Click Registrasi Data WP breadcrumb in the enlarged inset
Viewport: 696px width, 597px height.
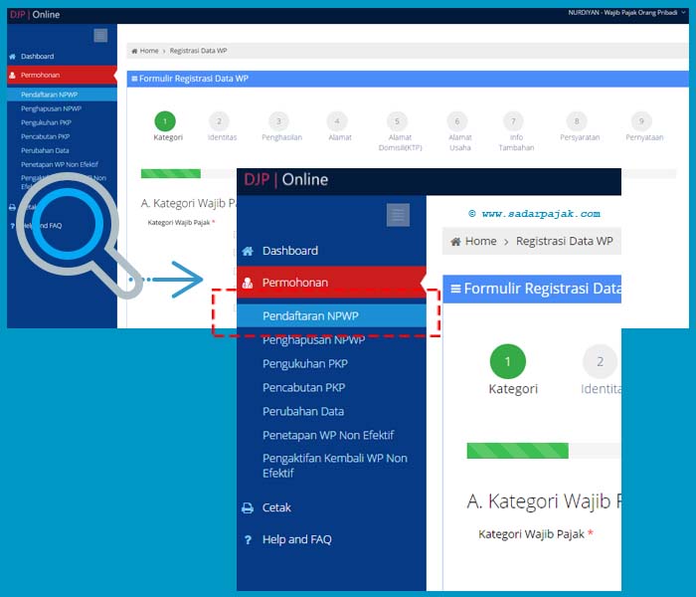(x=564, y=241)
